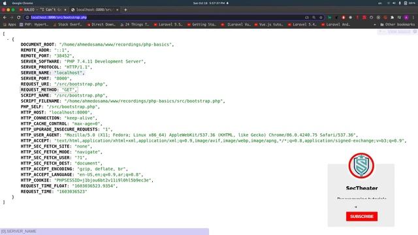This screenshot has width=418, height=235.
Task: Open the 'Stack Overf..' bookmark
Action: click(x=68, y=25)
